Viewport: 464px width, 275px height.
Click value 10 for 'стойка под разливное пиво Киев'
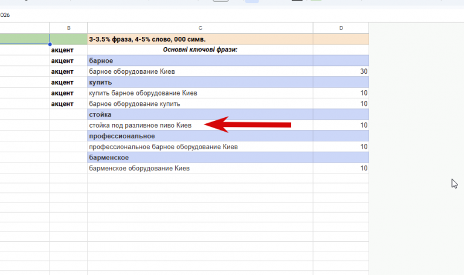[341, 125]
